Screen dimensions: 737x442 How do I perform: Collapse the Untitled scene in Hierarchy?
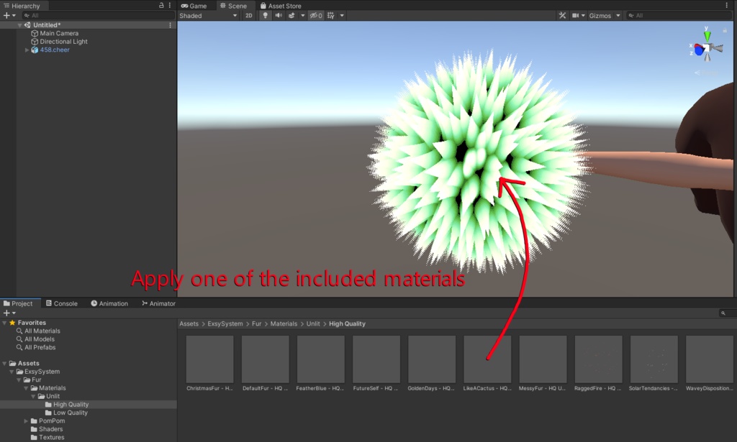pyautogui.click(x=19, y=25)
